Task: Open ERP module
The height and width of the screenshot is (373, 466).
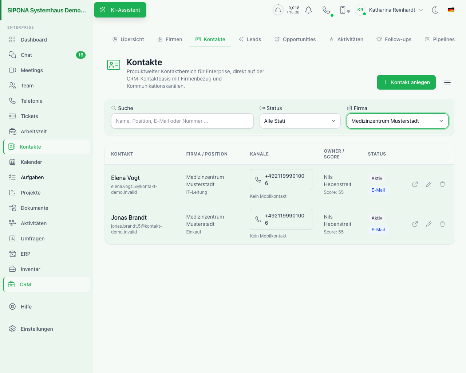Action: point(47,254)
